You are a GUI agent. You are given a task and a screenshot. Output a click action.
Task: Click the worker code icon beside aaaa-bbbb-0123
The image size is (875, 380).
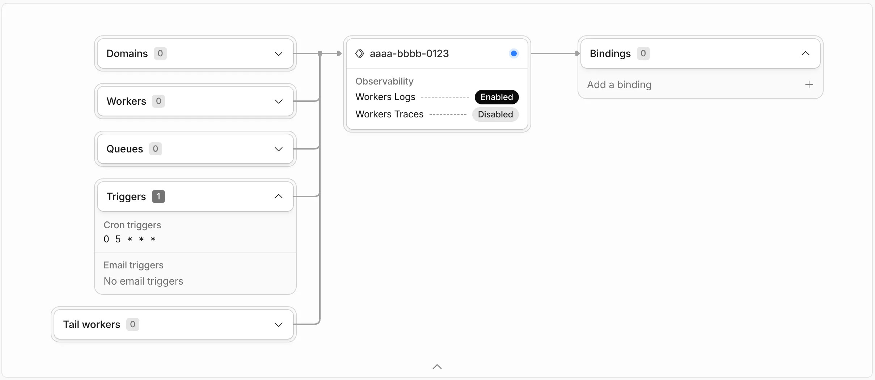pos(359,53)
